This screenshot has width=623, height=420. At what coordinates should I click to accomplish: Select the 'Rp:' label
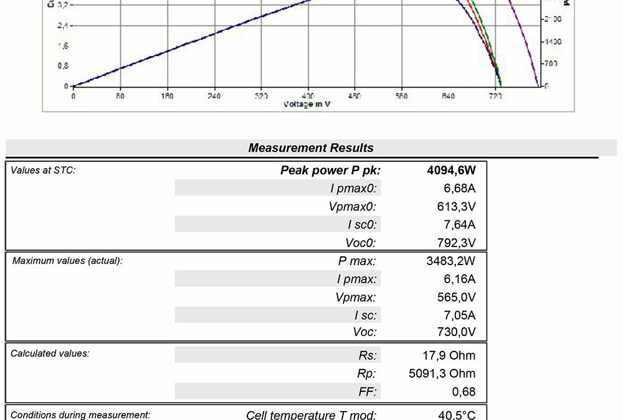coord(366,373)
